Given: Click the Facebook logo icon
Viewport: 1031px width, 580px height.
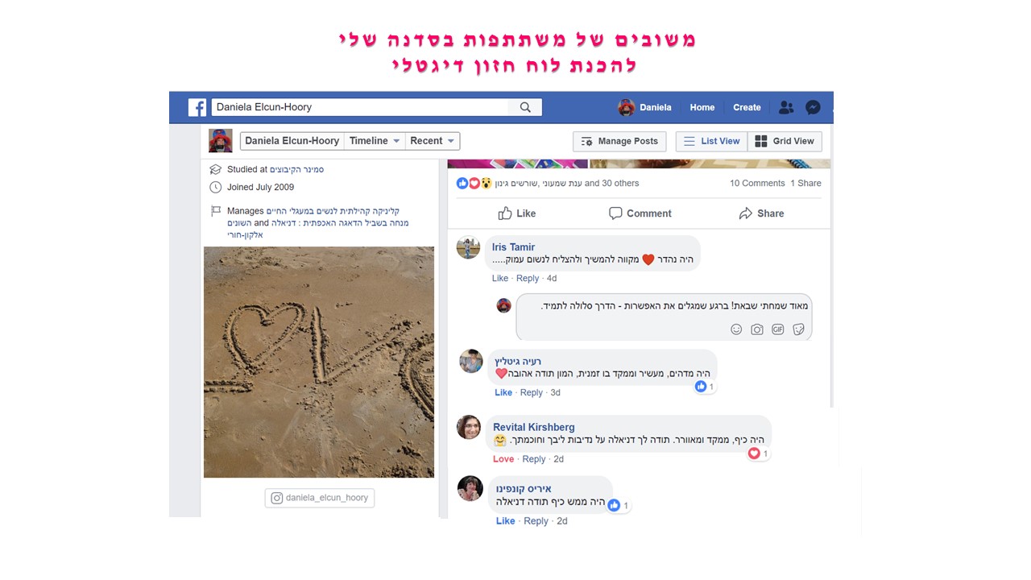Looking at the screenshot, I should coord(197,107).
